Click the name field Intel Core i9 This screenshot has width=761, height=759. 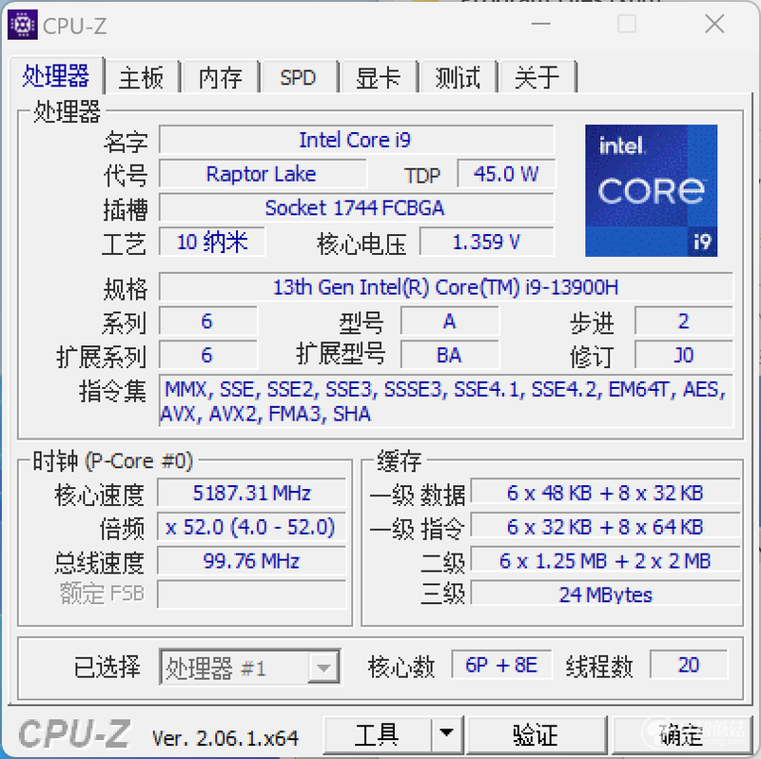(356, 140)
